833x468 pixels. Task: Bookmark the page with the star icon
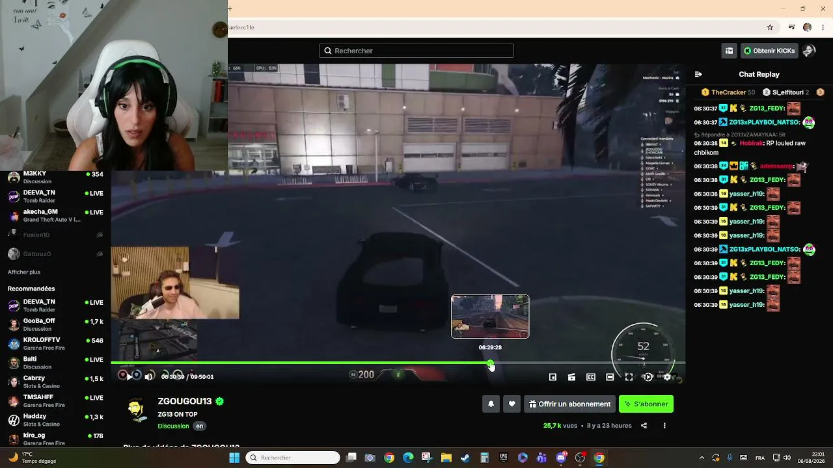click(770, 27)
